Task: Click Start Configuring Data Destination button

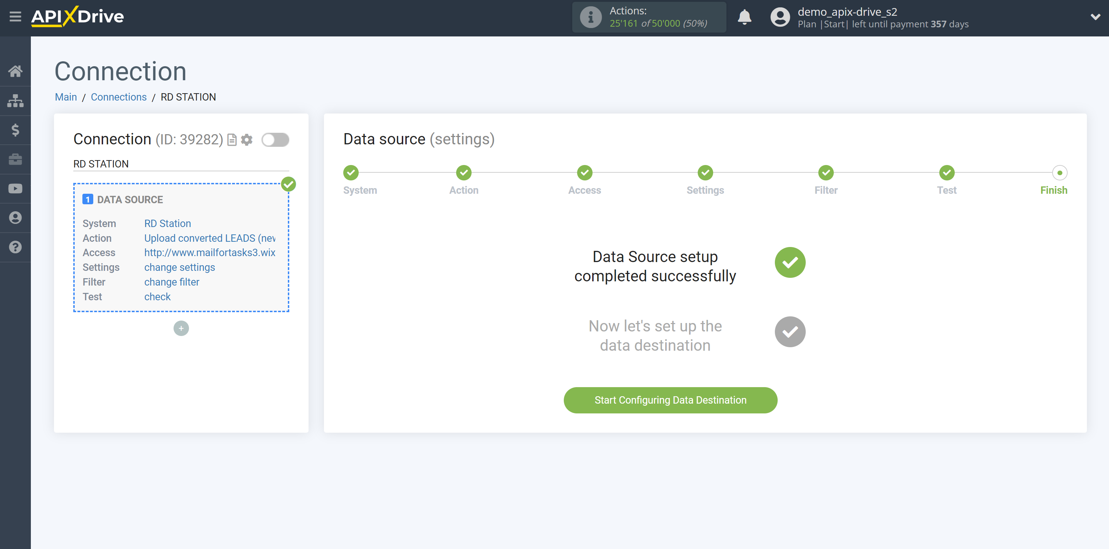Action: coord(670,400)
